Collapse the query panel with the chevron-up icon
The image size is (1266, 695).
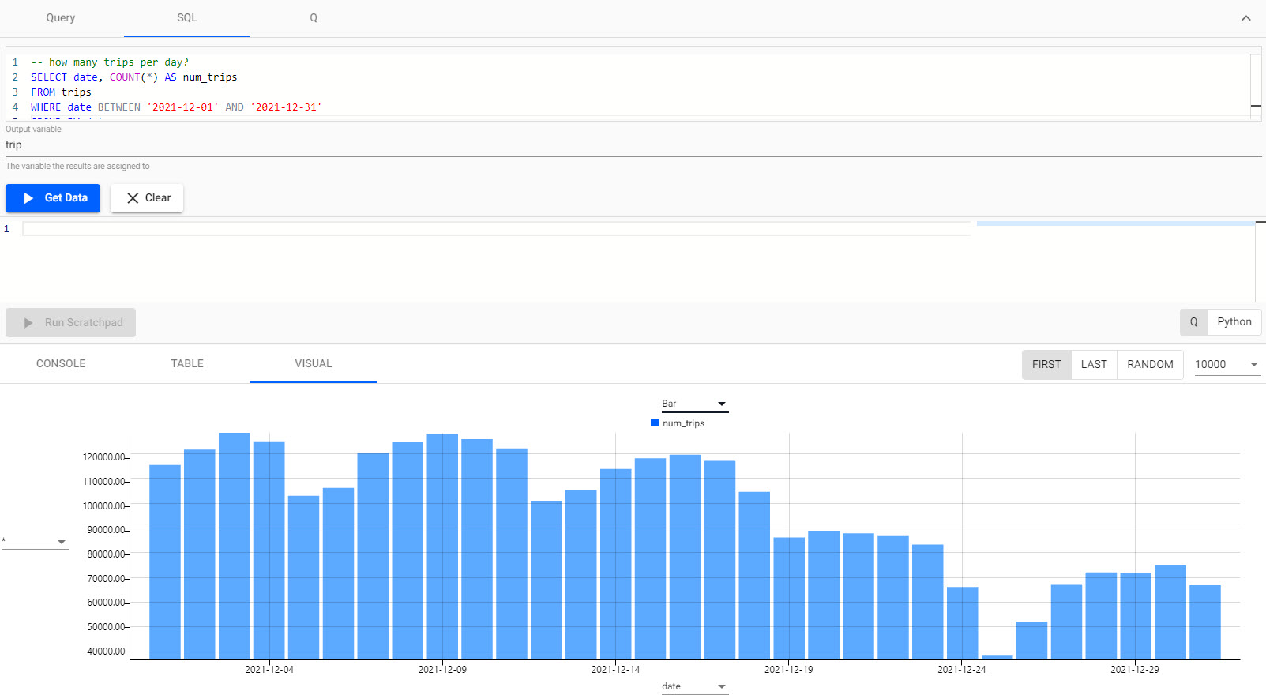tap(1245, 18)
